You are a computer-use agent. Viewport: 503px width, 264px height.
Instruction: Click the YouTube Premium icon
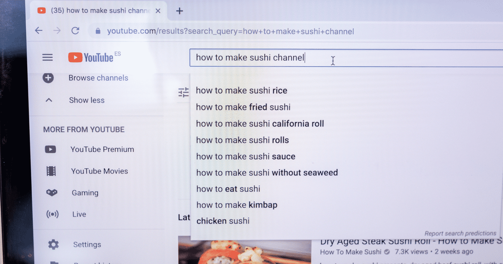click(50, 149)
